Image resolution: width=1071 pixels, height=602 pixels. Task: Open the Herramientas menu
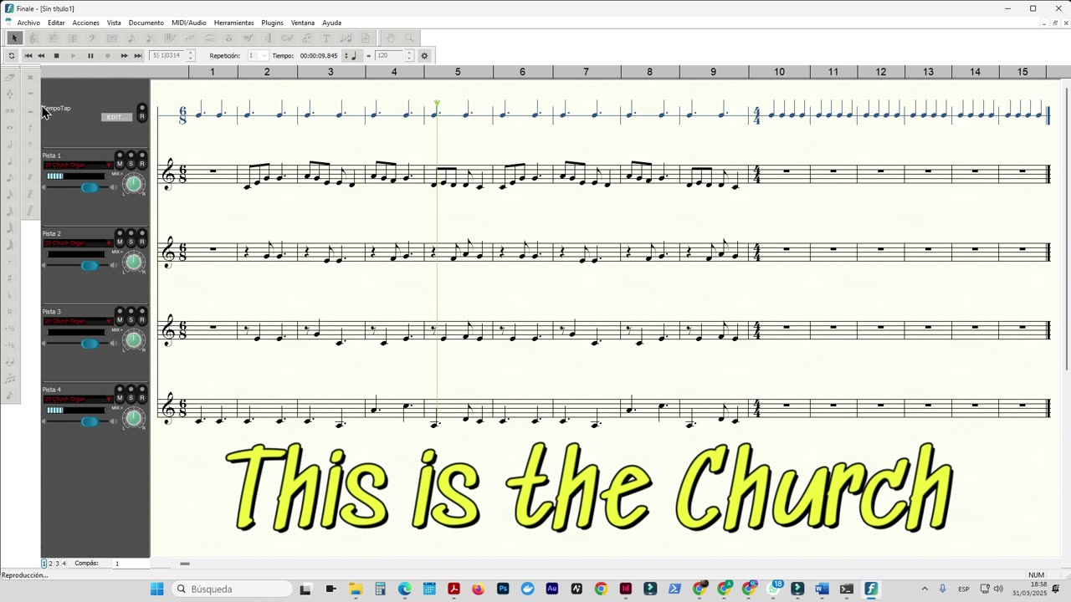pyautogui.click(x=233, y=23)
